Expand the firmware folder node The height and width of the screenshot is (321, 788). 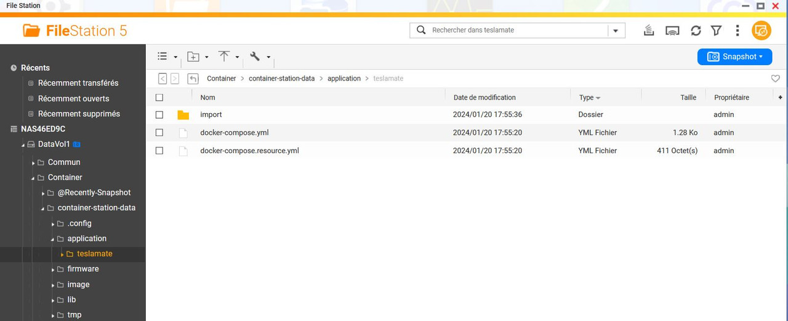[53, 270]
